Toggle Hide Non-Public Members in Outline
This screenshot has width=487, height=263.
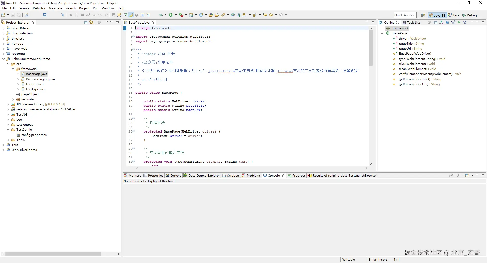pos(459,22)
